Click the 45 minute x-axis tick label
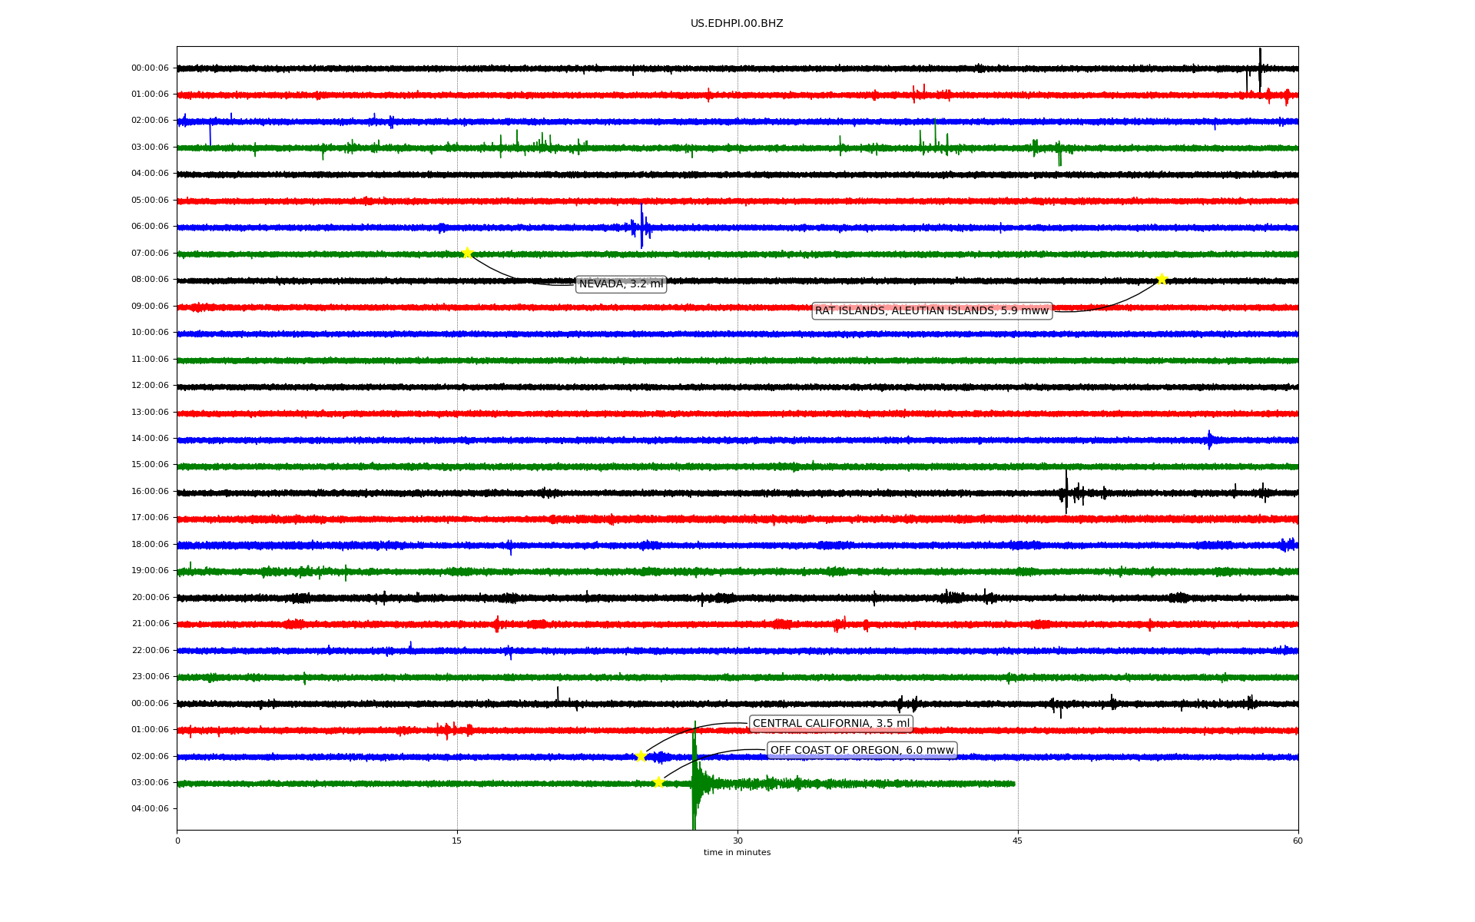The height and width of the screenshot is (922, 1475). 1017,841
